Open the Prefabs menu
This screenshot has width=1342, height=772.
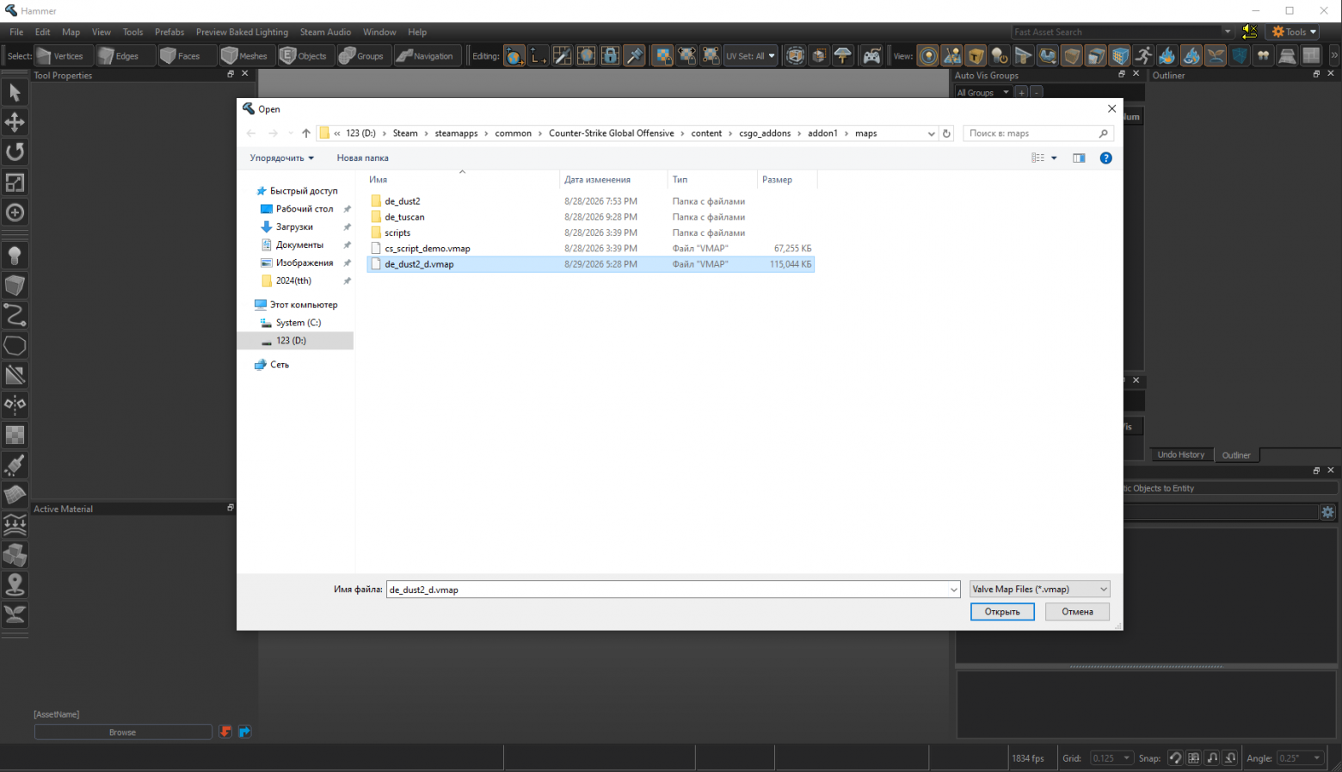pyautogui.click(x=169, y=32)
